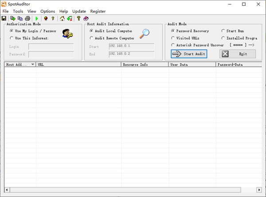Image resolution: width=266 pixels, height=197 pixels.
Task: Open the Options menu
Action: (x=48, y=11)
